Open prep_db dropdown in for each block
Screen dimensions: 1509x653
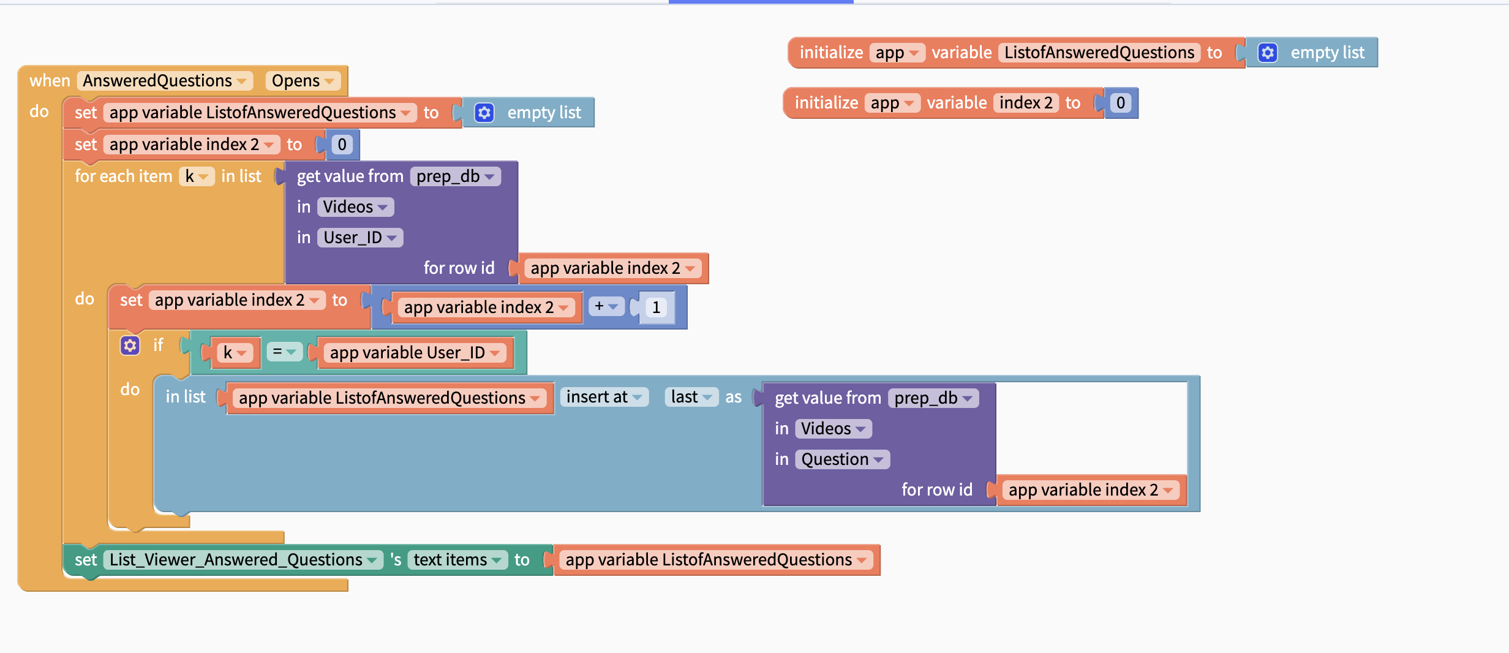456,176
